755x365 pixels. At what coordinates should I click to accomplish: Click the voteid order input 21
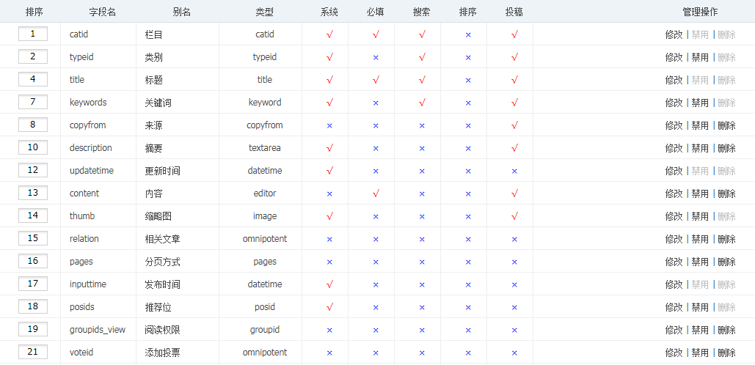[x=33, y=352]
